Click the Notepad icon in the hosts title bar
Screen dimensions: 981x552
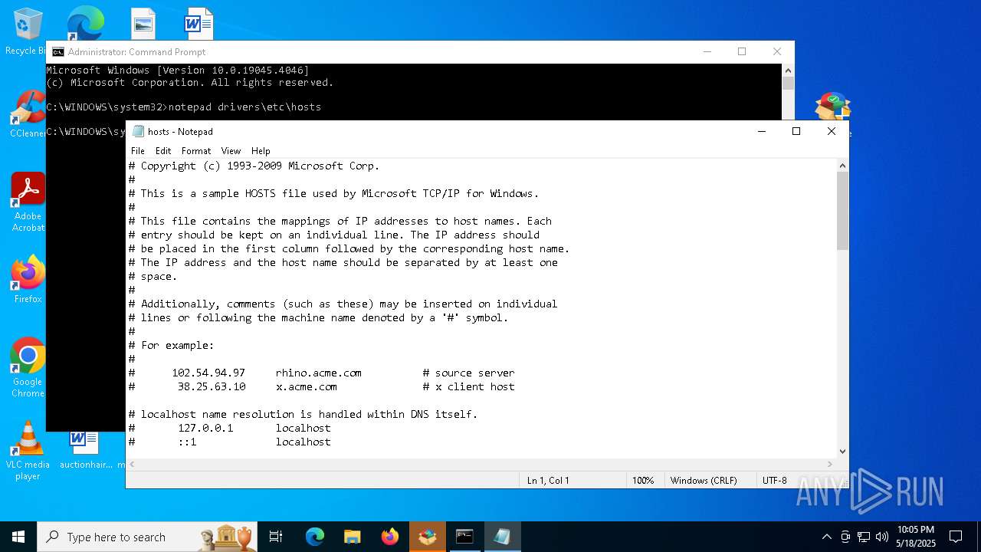(138, 131)
